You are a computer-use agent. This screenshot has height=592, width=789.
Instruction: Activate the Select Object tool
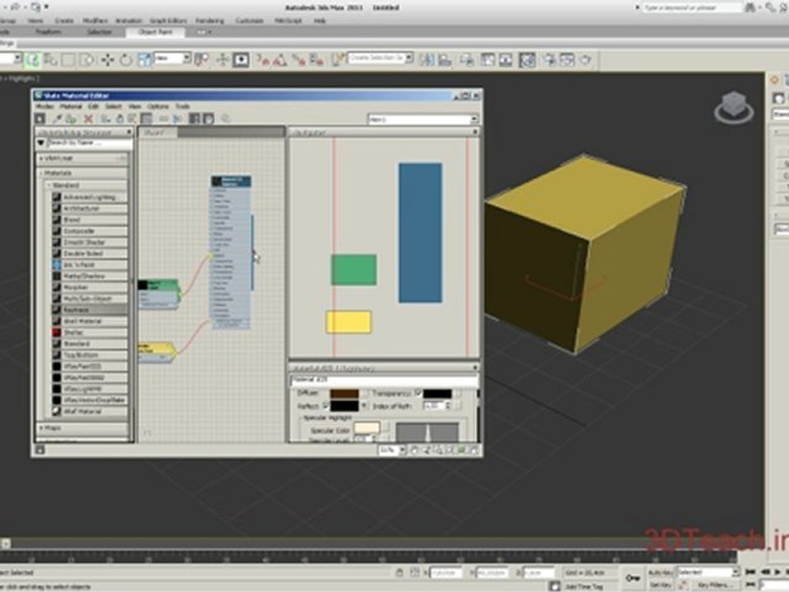(x=32, y=60)
